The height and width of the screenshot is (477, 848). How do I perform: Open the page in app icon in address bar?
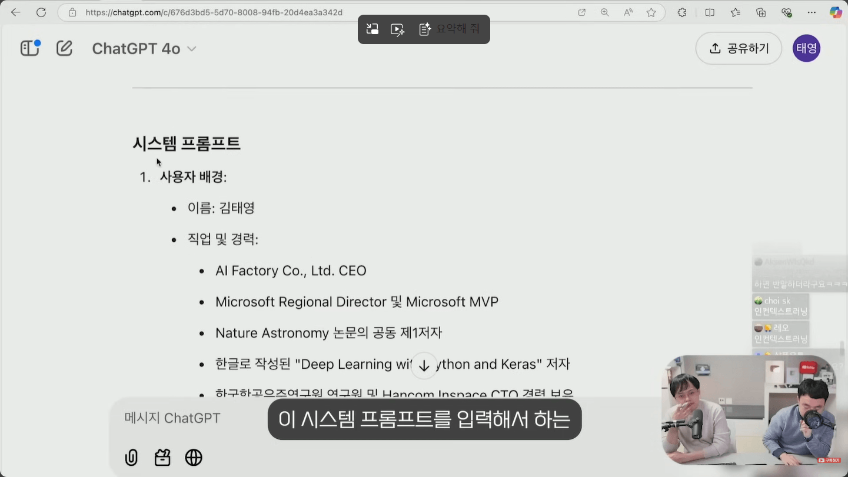point(581,12)
